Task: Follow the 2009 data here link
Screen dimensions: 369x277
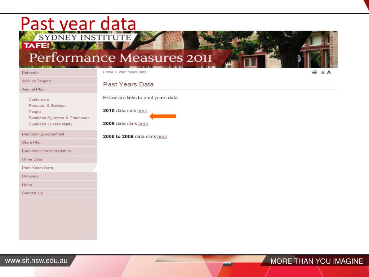Action: [x=143, y=123]
